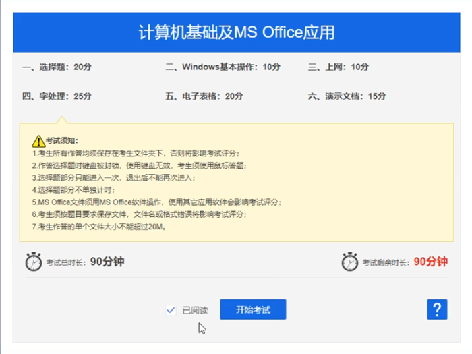Click rule 5 about MS Office软件操作
The height and width of the screenshot is (354, 472).
coord(157,202)
